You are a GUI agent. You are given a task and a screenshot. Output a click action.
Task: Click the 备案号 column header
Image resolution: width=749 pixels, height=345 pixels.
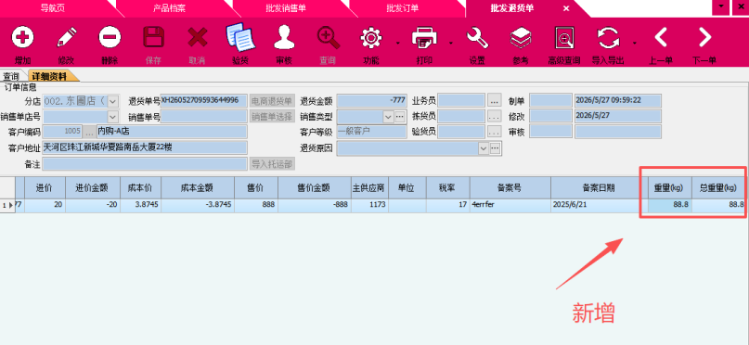click(510, 188)
